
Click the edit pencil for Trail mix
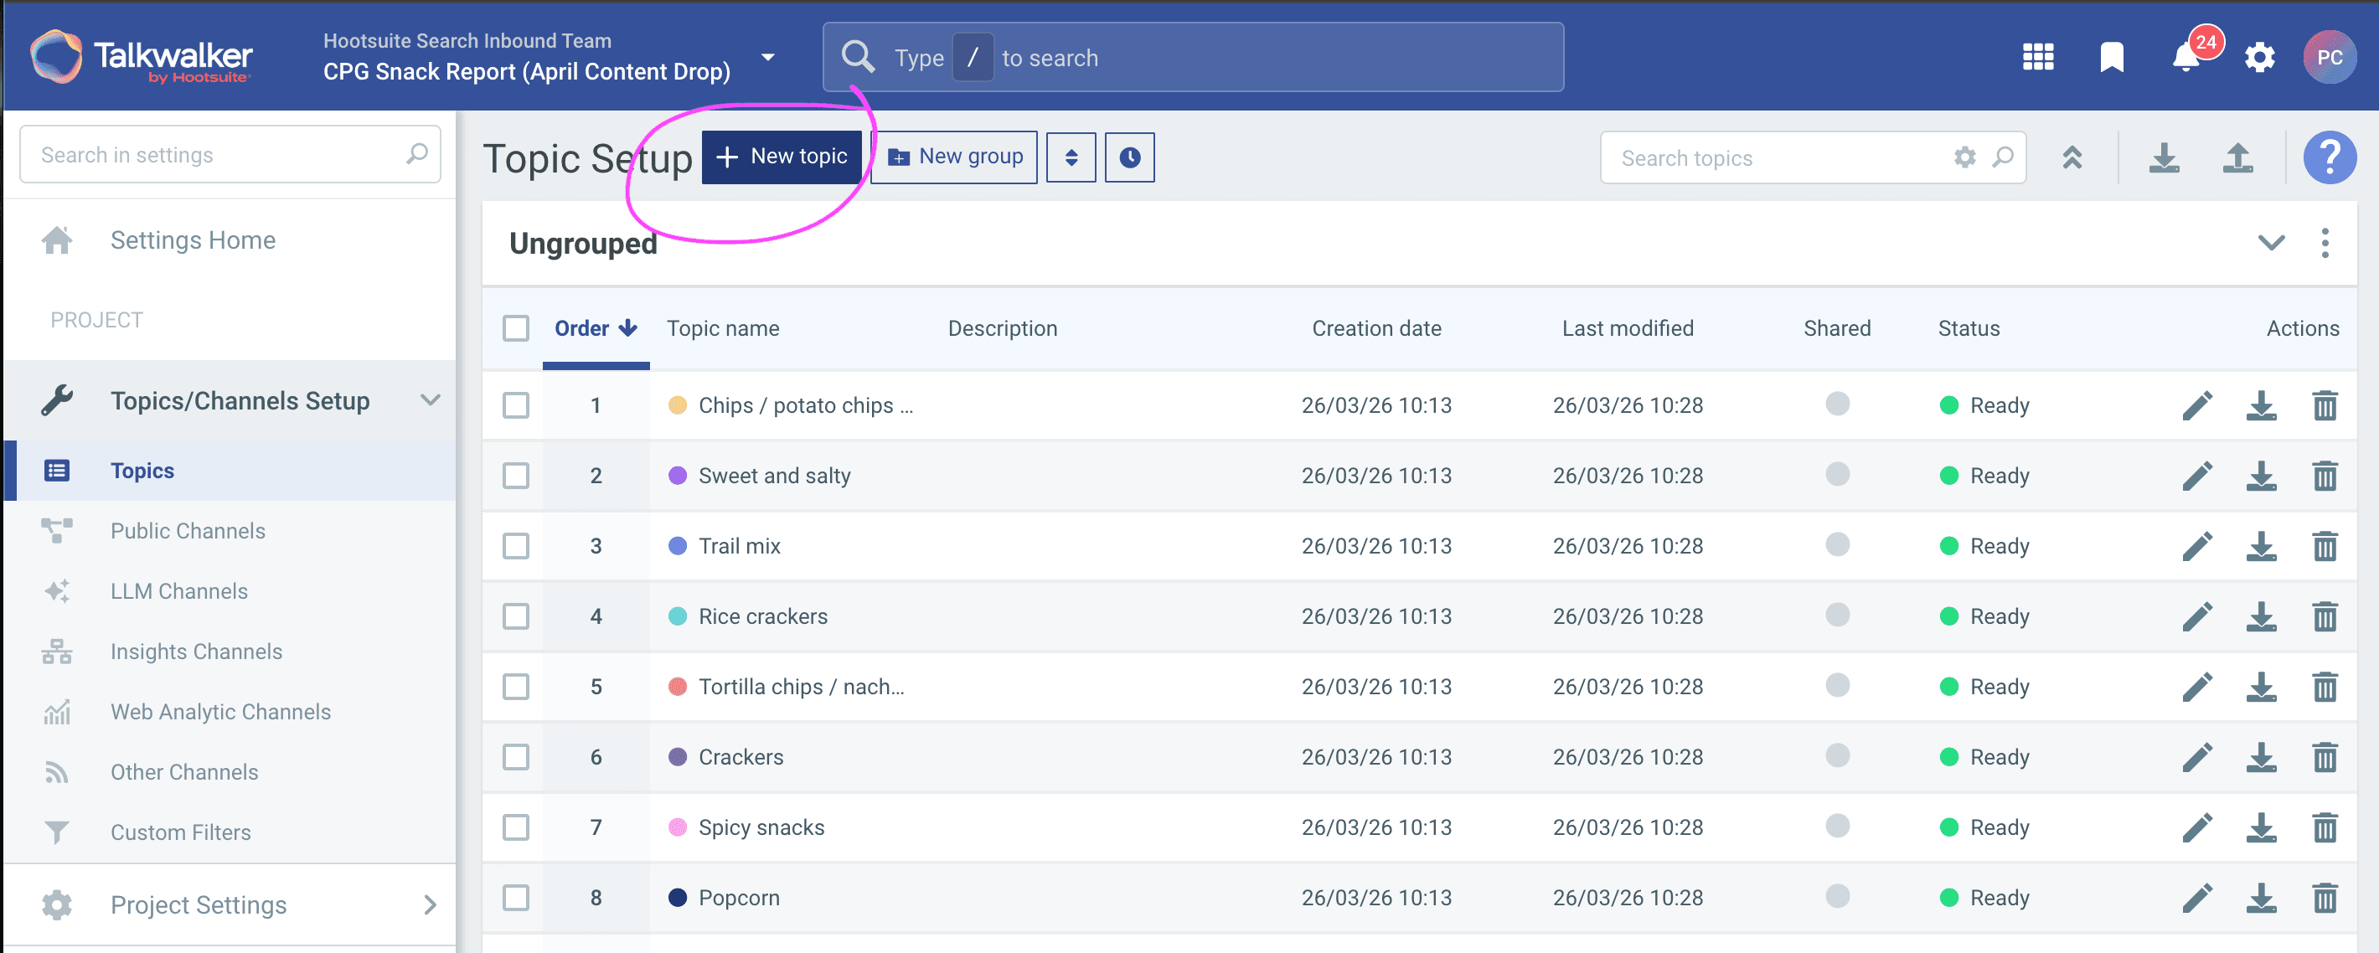tap(2197, 546)
